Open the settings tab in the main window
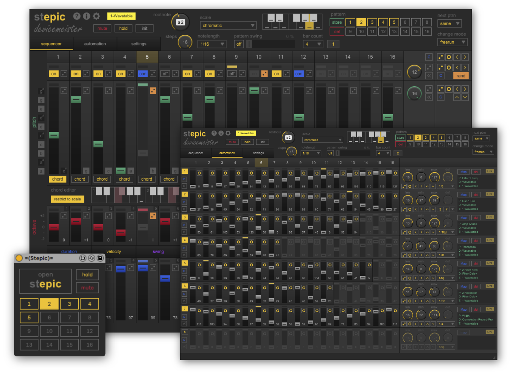Screen dimensions: 510x373 tap(139, 44)
